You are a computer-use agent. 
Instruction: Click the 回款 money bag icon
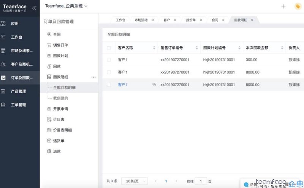pyautogui.click(x=49, y=66)
